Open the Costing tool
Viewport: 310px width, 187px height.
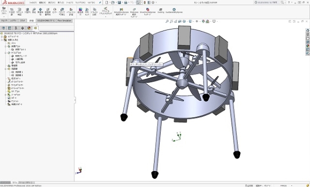161,11
